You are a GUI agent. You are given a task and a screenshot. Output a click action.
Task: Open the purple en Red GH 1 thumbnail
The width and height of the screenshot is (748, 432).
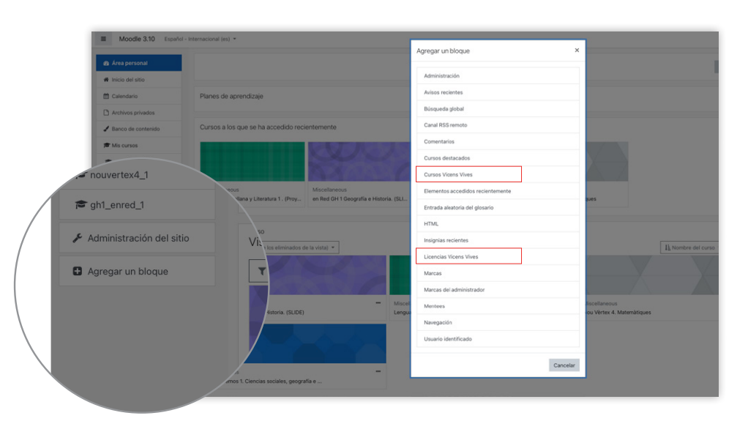(x=359, y=161)
